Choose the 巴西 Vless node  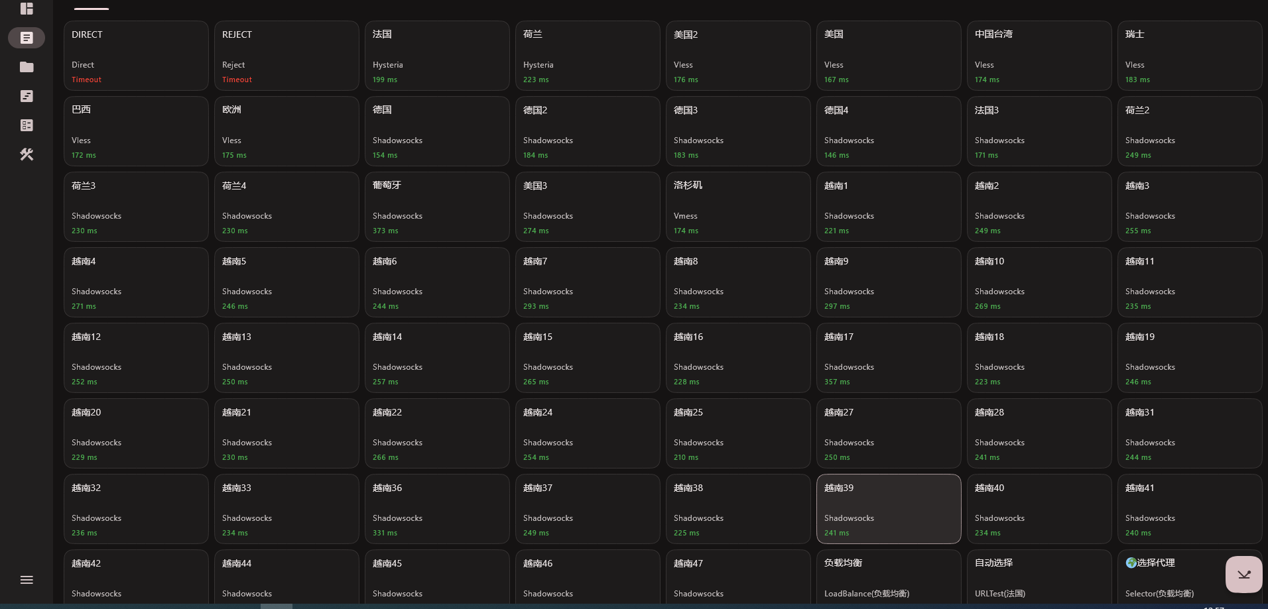click(x=136, y=131)
